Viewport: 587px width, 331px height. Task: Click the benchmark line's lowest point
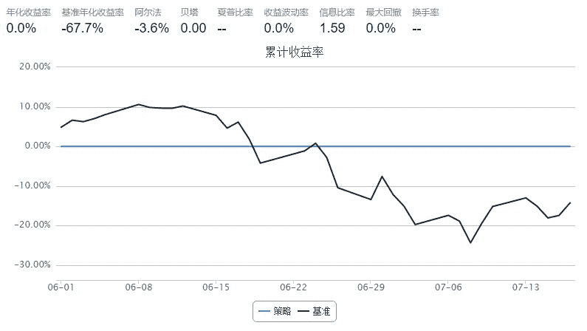(x=470, y=242)
